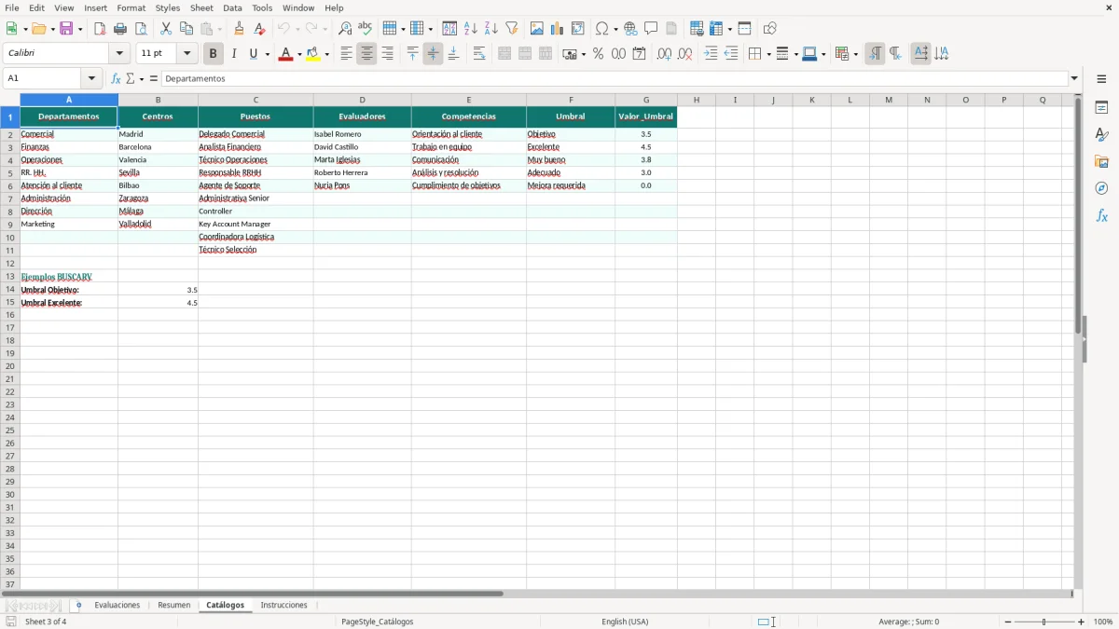1119x629 pixels.
Task: Open the font color dropdown arrow
Action: coord(299,54)
